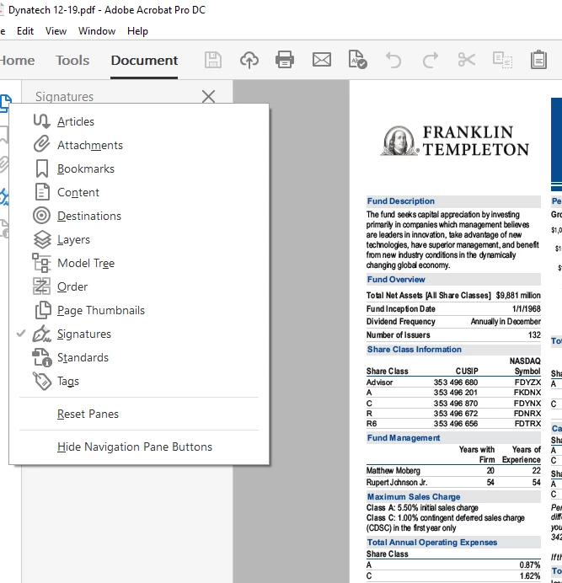Choose Tags menu entry
The image size is (562, 583).
coord(139,381)
